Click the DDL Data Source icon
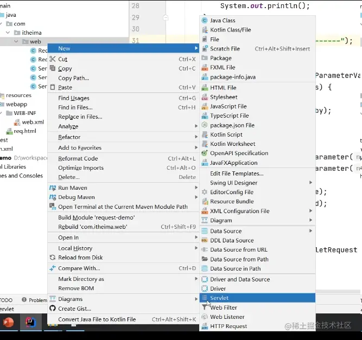Screen dimensions: 362x340 tap(205, 240)
